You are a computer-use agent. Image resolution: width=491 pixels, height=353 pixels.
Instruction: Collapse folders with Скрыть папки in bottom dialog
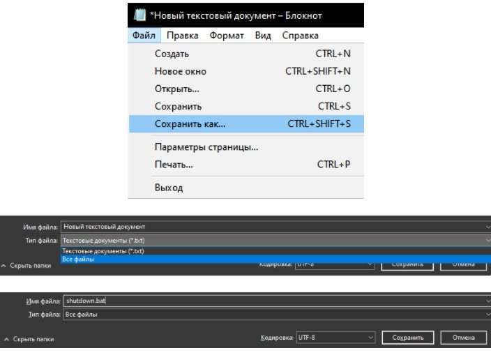coord(29,339)
